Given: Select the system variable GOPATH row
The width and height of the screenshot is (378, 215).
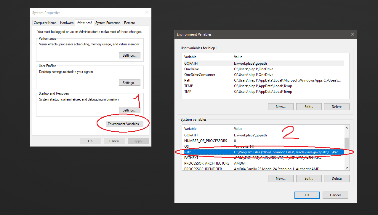Looking at the screenshot, I should coord(263,135).
